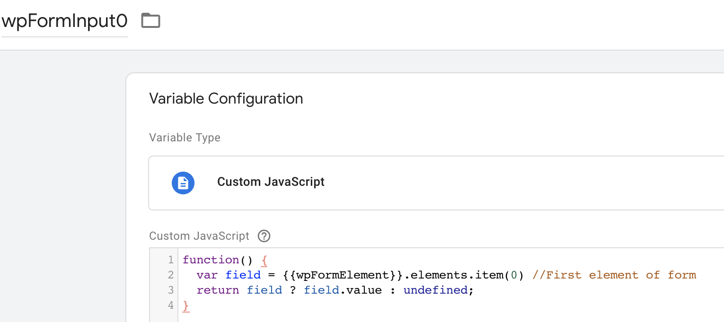Screen dimensions: 724x322
Task: Click line number 1 in the code gutter
Action: coord(170,260)
